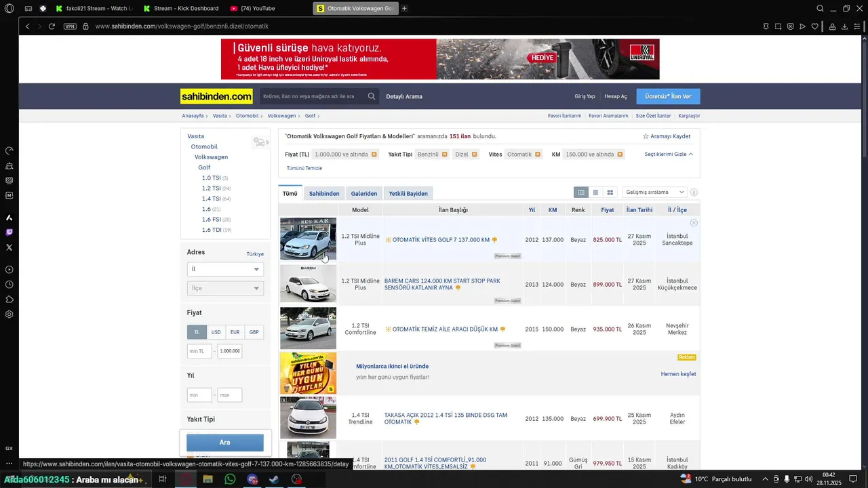Click the info icon beside sorting dropdown

point(694,192)
